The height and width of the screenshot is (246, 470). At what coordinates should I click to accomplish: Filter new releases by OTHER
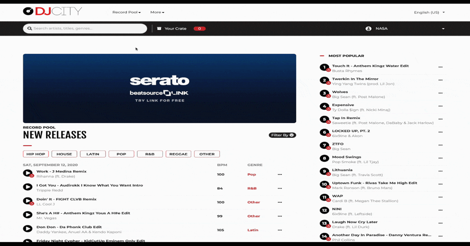tap(207, 154)
